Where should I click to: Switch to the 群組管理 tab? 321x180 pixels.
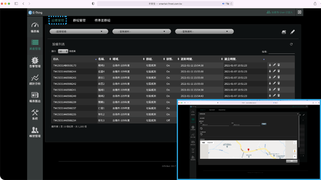click(79, 20)
